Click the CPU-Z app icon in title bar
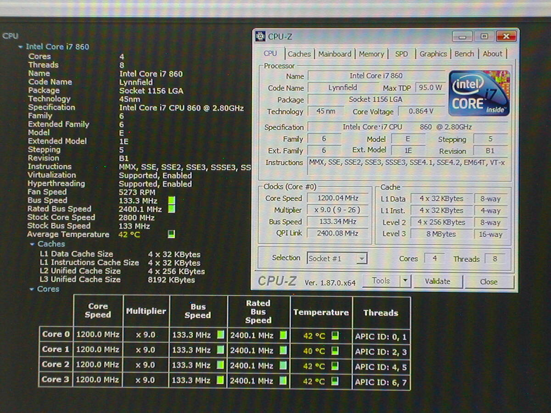 [260, 36]
